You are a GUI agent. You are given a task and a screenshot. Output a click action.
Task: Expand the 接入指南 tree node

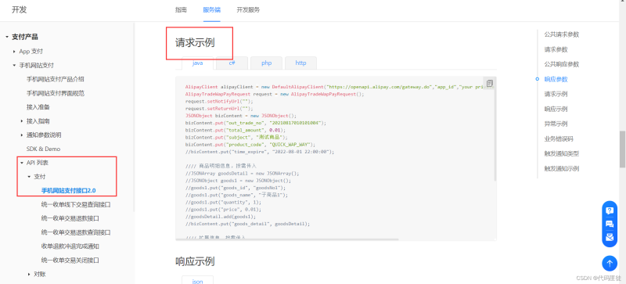[22, 121]
